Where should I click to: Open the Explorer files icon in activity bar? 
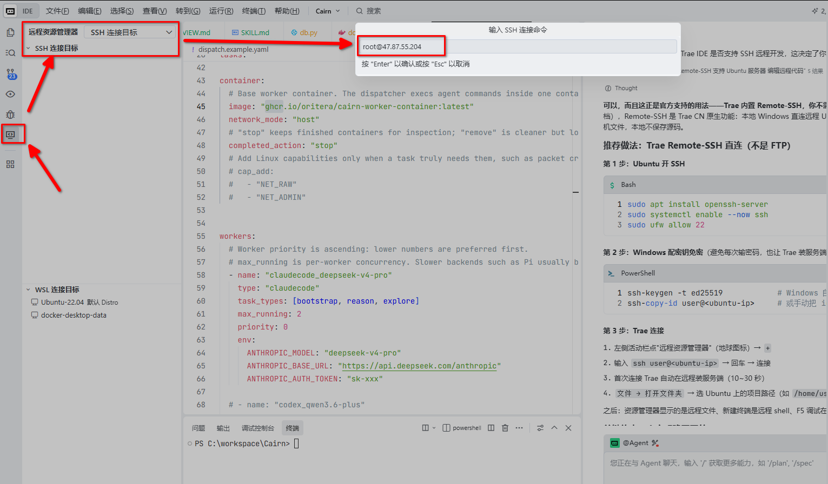click(x=10, y=32)
